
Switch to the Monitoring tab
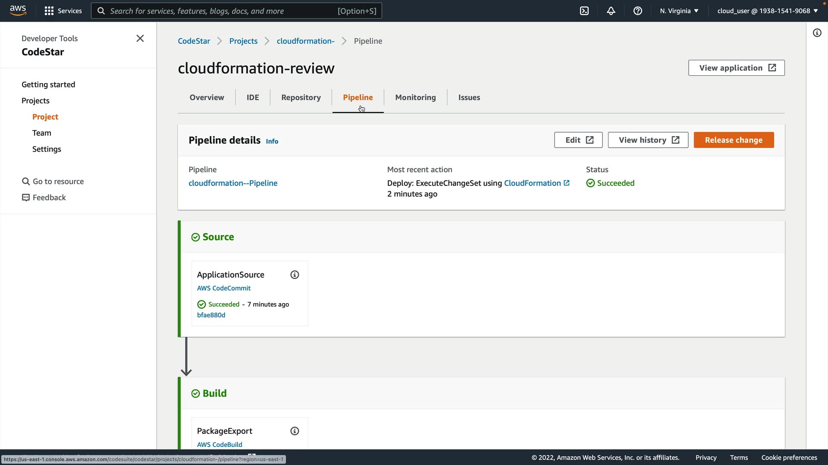coord(415,97)
